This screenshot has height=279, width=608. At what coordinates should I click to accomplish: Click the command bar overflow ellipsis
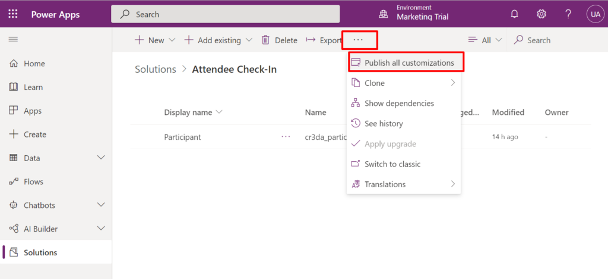(x=358, y=40)
